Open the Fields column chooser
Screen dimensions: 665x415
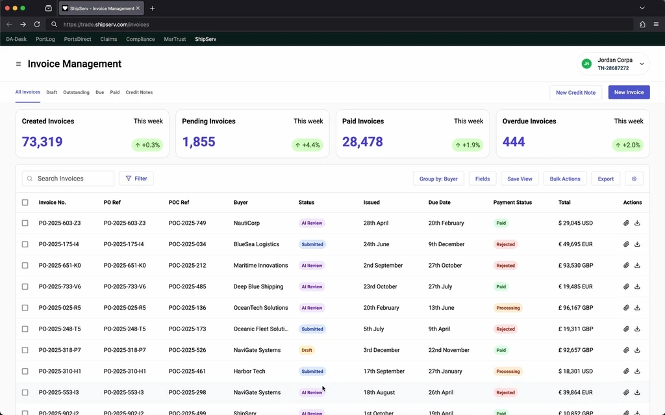[483, 179]
